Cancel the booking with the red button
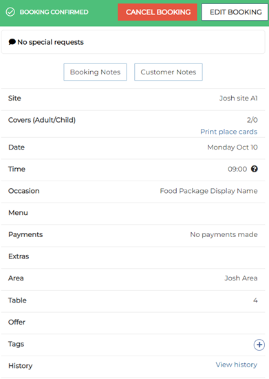The image size is (269, 379). (158, 12)
